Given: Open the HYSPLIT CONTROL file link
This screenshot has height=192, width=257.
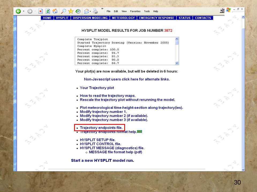Looking at the screenshot, I should pyautogui.click(x=100, y=144).
